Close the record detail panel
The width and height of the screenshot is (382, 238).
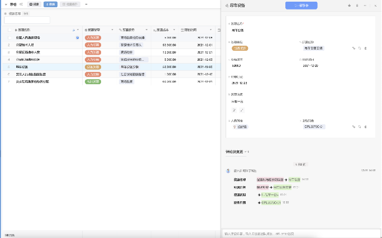point(375,6)
